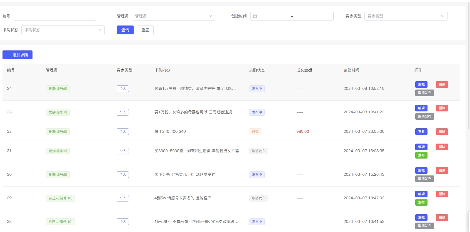Delete record number 29

pyautogui.click(x=442, y=194)
